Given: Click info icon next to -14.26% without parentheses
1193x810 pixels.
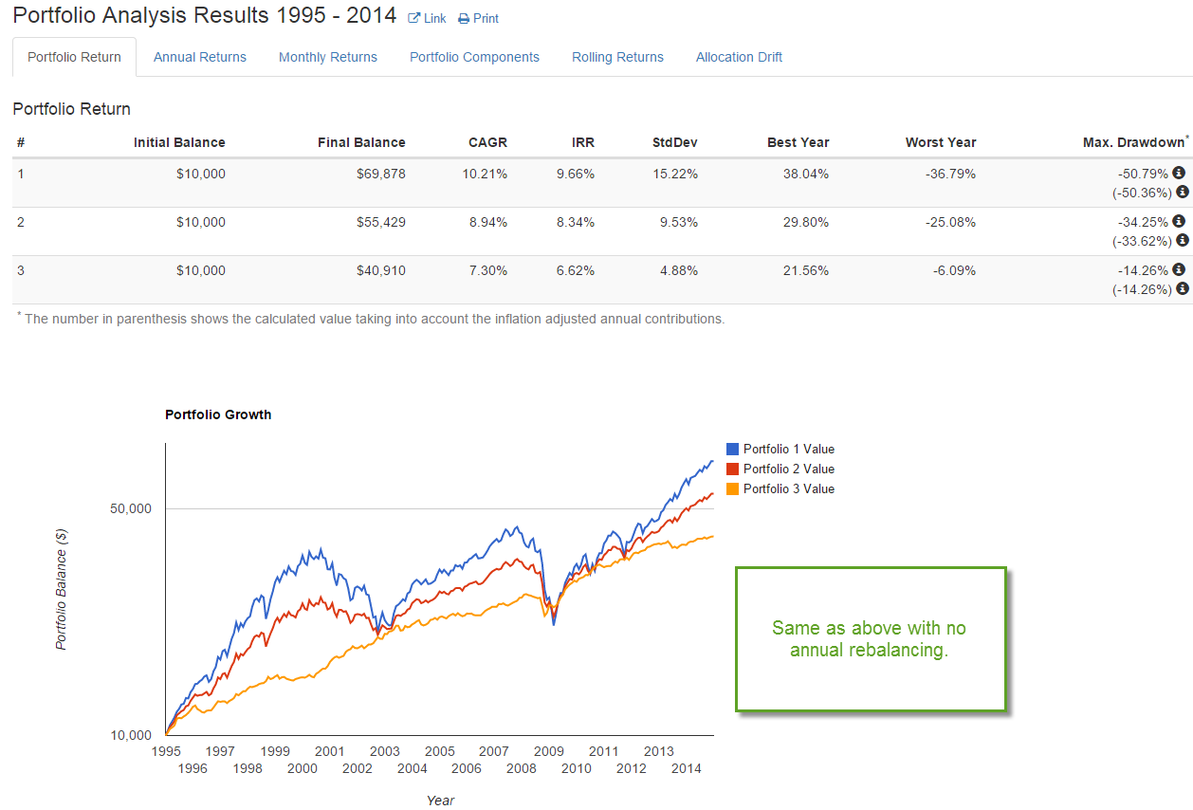Looking at the screenshot, I should pyautogui.click(x=1179, y=269).
